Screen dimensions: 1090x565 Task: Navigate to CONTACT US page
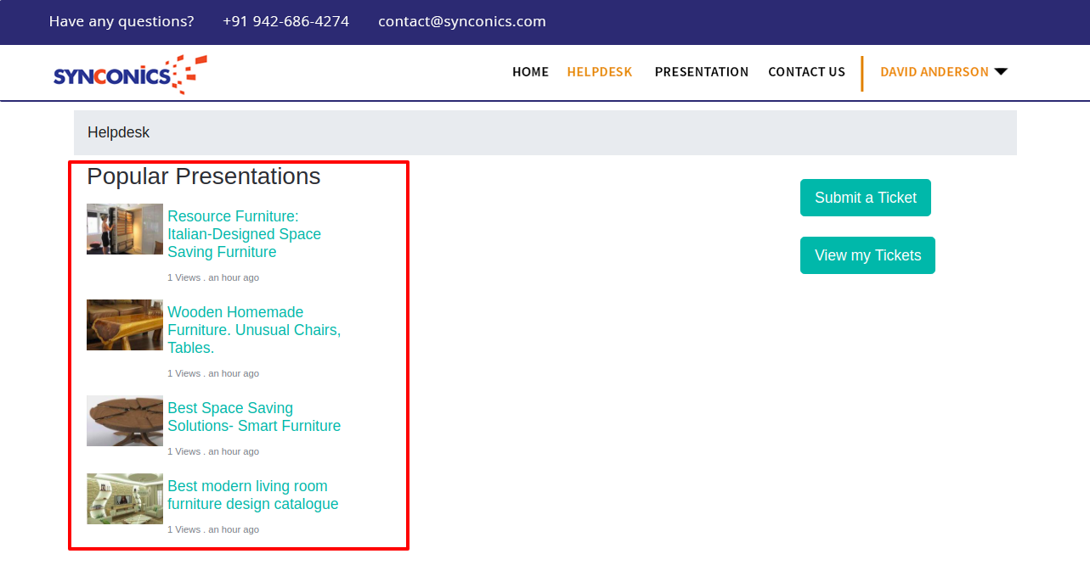pyautogui.click(x=806, y=72)
